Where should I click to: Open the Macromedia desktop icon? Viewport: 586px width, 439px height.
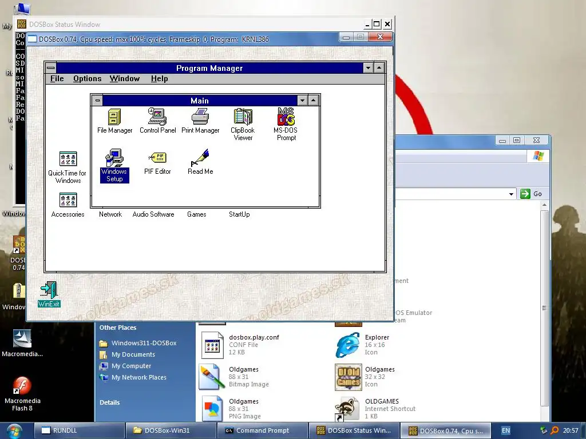tap(22, 344)
